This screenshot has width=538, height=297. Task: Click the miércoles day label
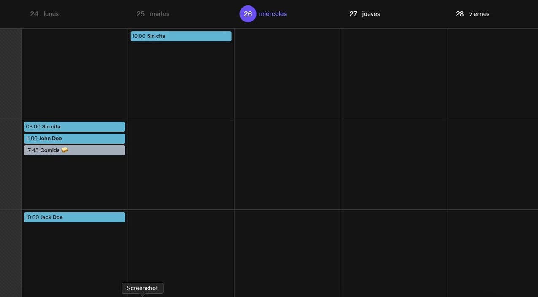[273, 14]
